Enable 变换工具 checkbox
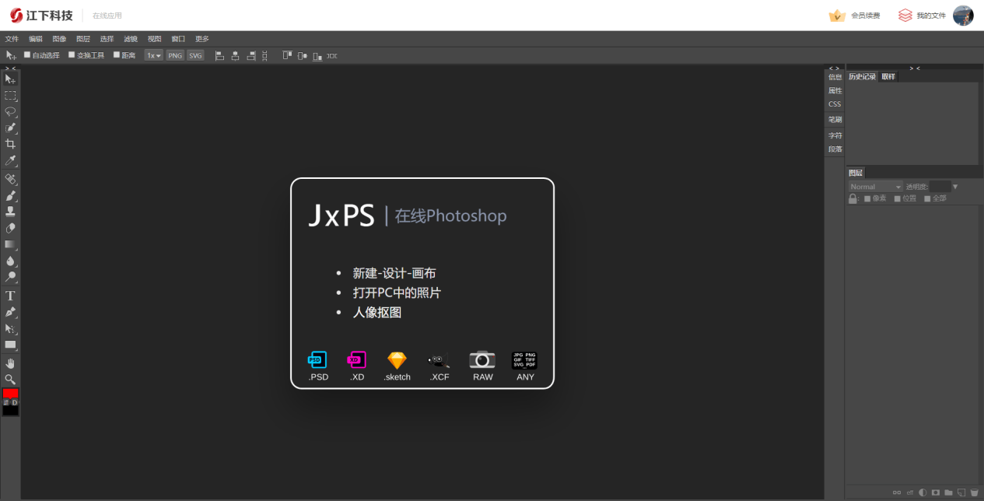 pos(72,55)
